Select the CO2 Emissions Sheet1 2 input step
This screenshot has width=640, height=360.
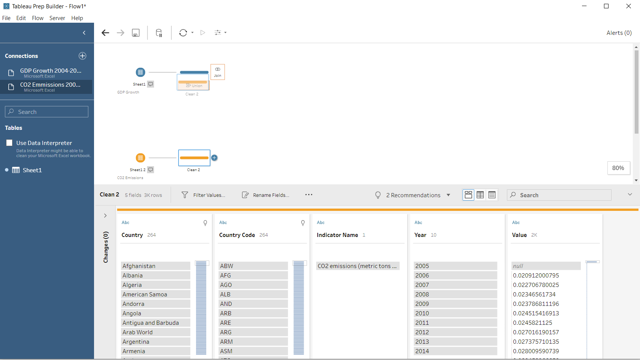(x=140, y=158)
